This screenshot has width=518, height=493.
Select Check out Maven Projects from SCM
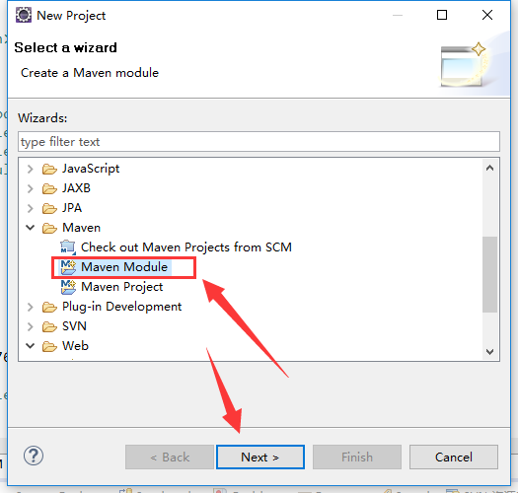point(186,247)
